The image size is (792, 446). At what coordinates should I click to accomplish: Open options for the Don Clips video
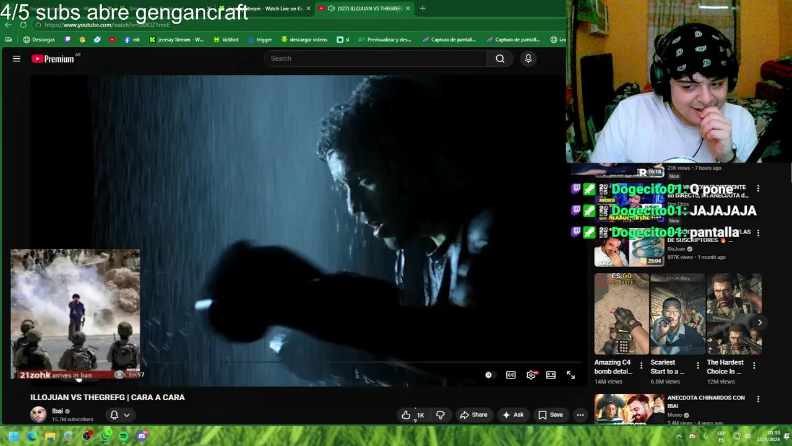[758, 188]
